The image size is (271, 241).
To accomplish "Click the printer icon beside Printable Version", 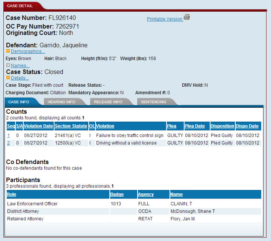I will pyautogui.click(x=187, y=17).
